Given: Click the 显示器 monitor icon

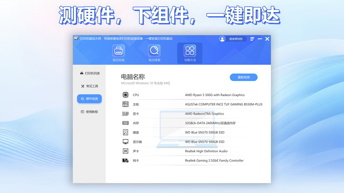Looking at the screenshot, I should [125, 142].
